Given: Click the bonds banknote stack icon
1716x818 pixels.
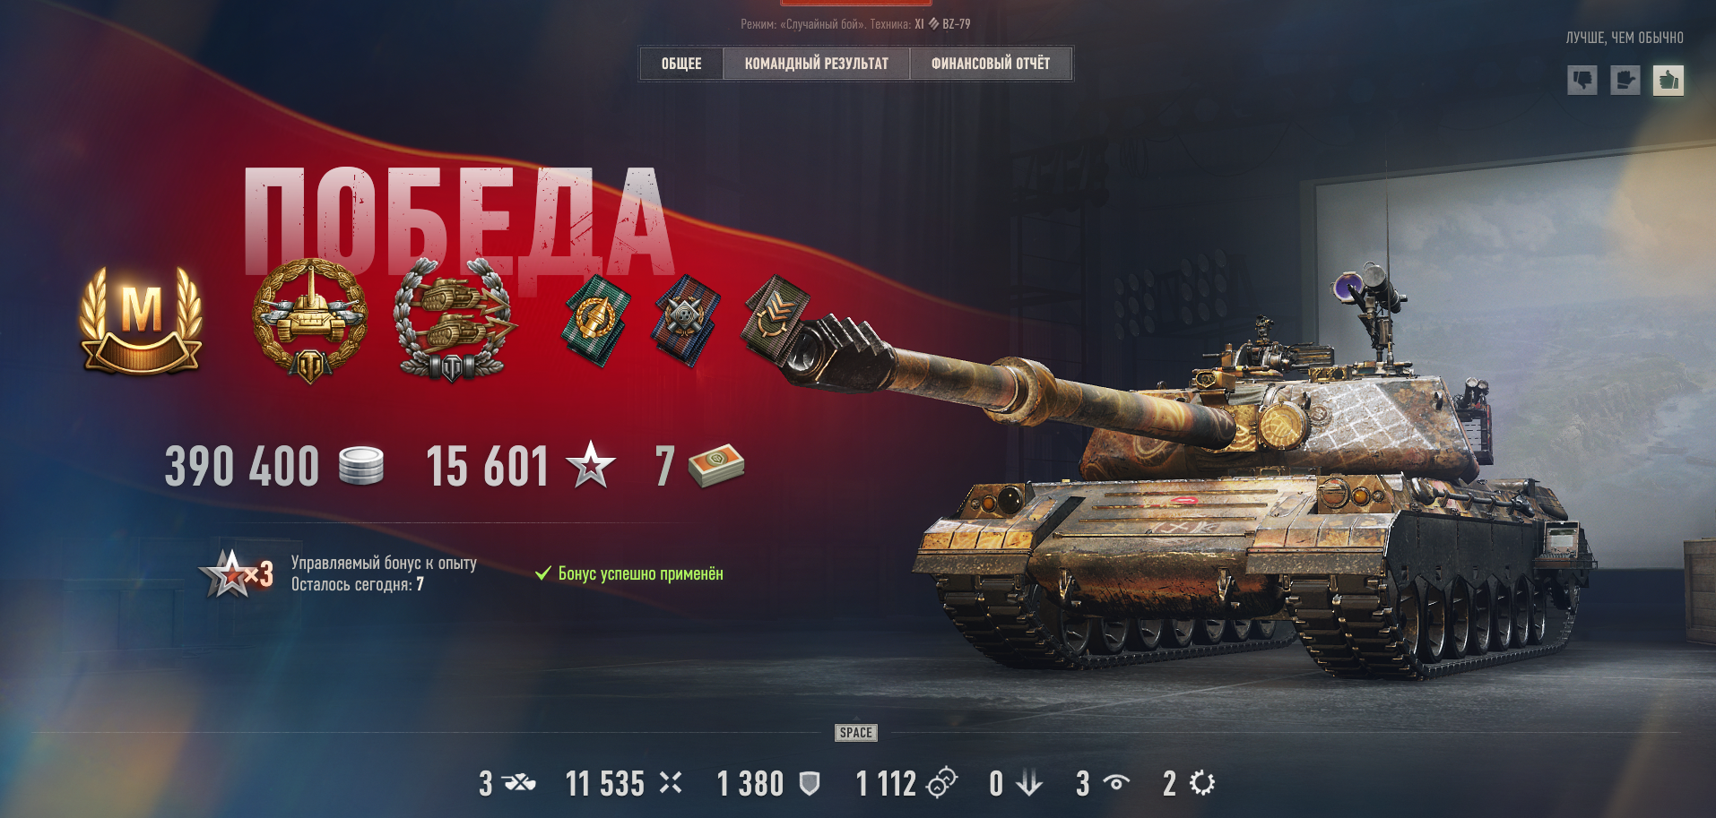Looking at the screenshot, I should [x=716, y=466].
